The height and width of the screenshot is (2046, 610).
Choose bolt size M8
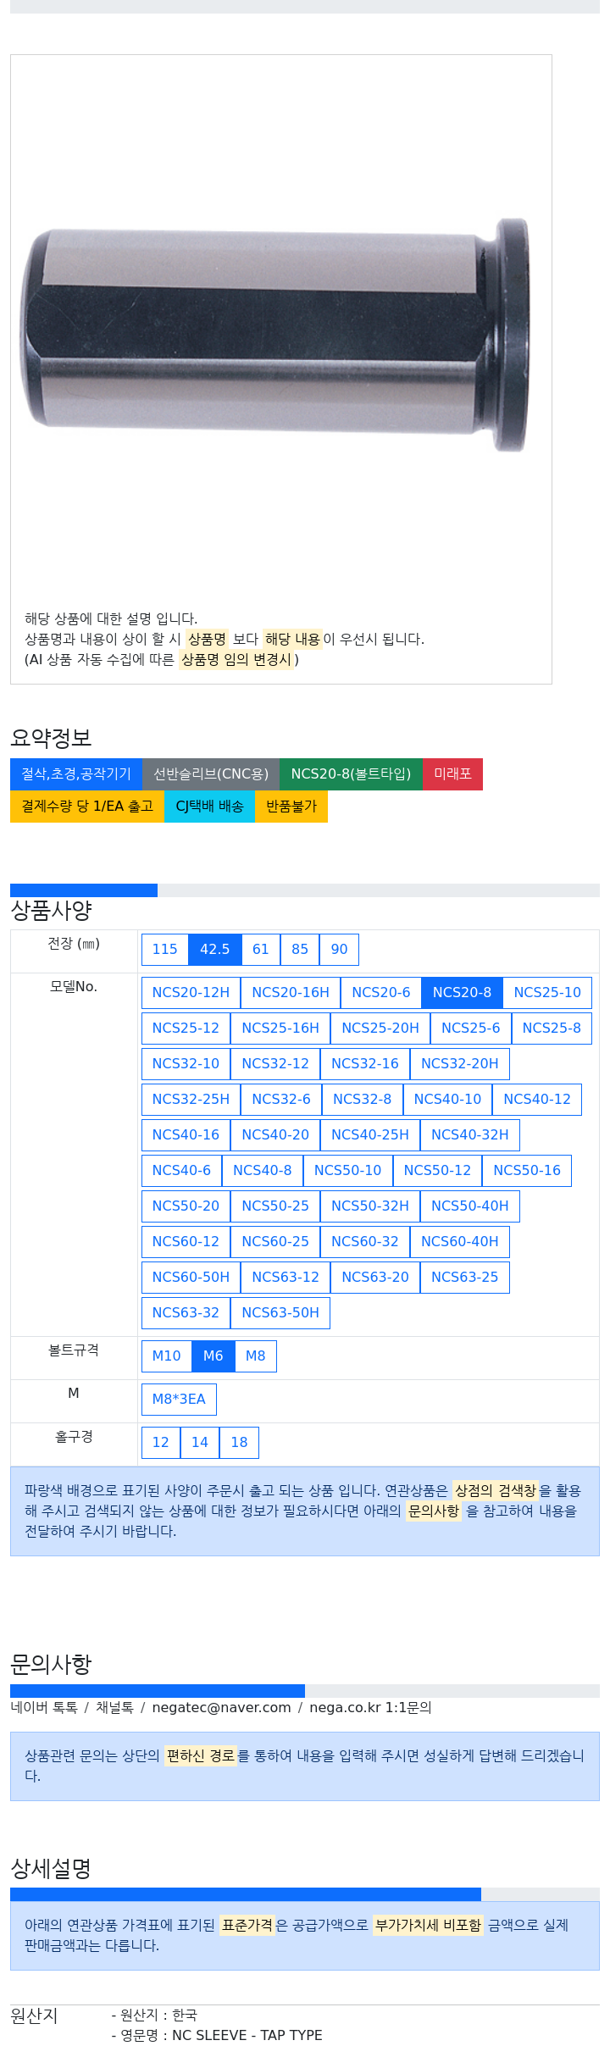pos(256,1356)
